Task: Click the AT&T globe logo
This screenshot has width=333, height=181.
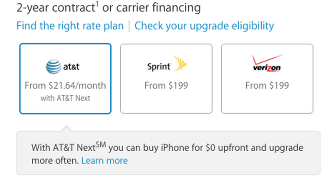Action: (53, 67)
